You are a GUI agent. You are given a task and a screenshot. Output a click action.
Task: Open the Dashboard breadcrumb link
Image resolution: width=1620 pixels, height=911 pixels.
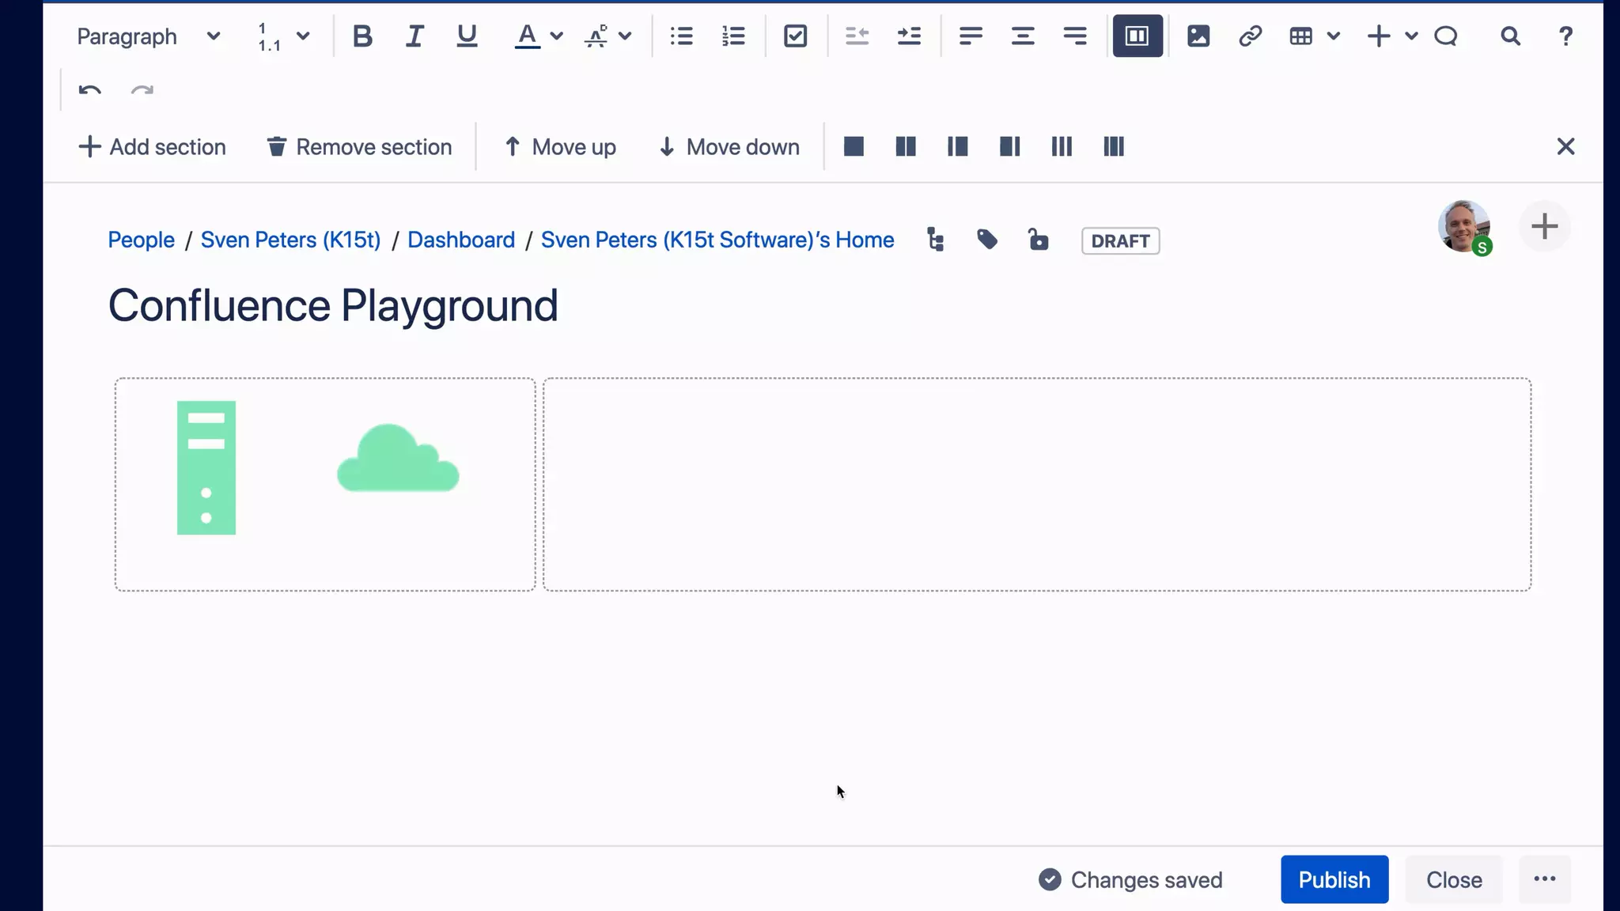coord(461,240)
